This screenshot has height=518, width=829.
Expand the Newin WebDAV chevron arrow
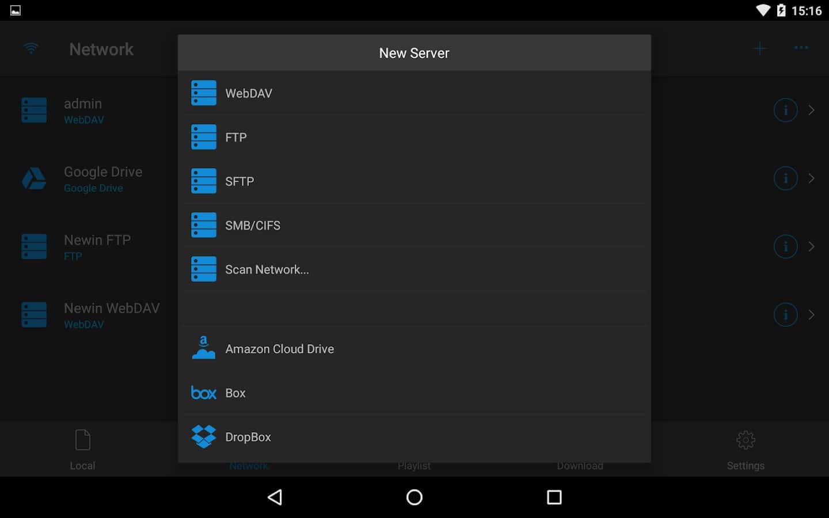(x=811, y=315)
